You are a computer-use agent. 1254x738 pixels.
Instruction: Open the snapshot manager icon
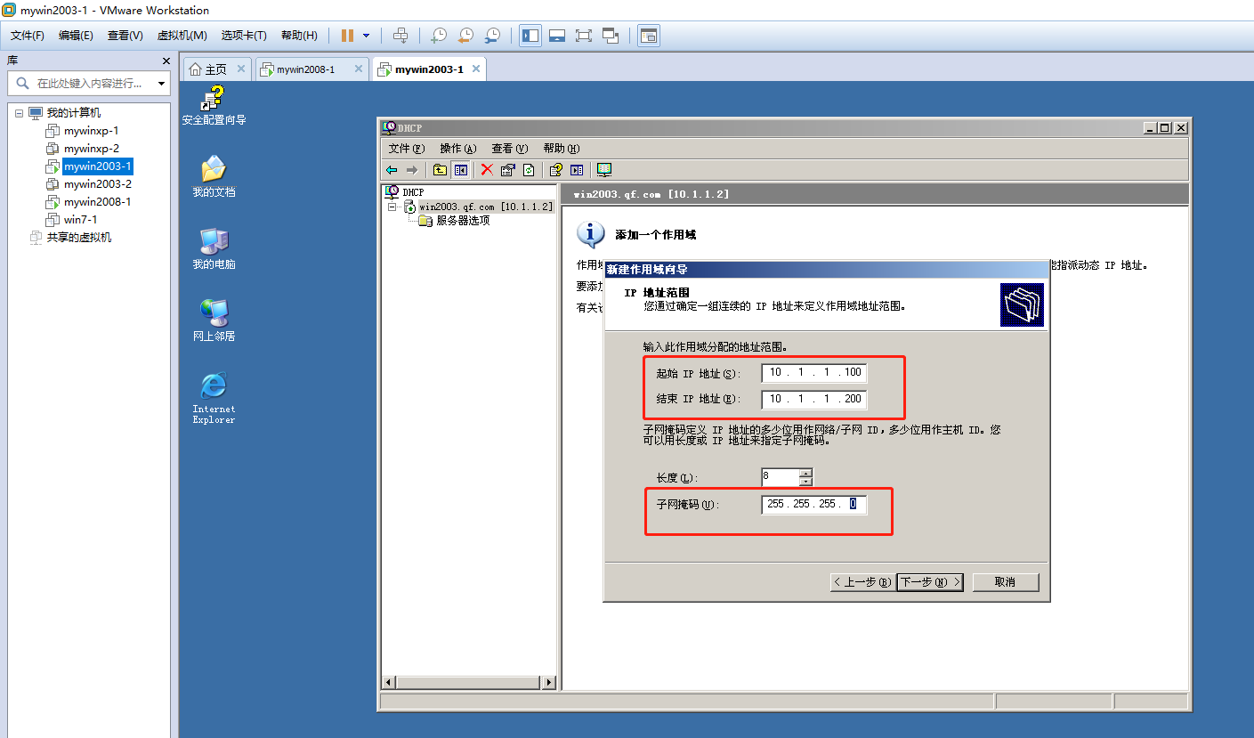click(x=492, y=36)
